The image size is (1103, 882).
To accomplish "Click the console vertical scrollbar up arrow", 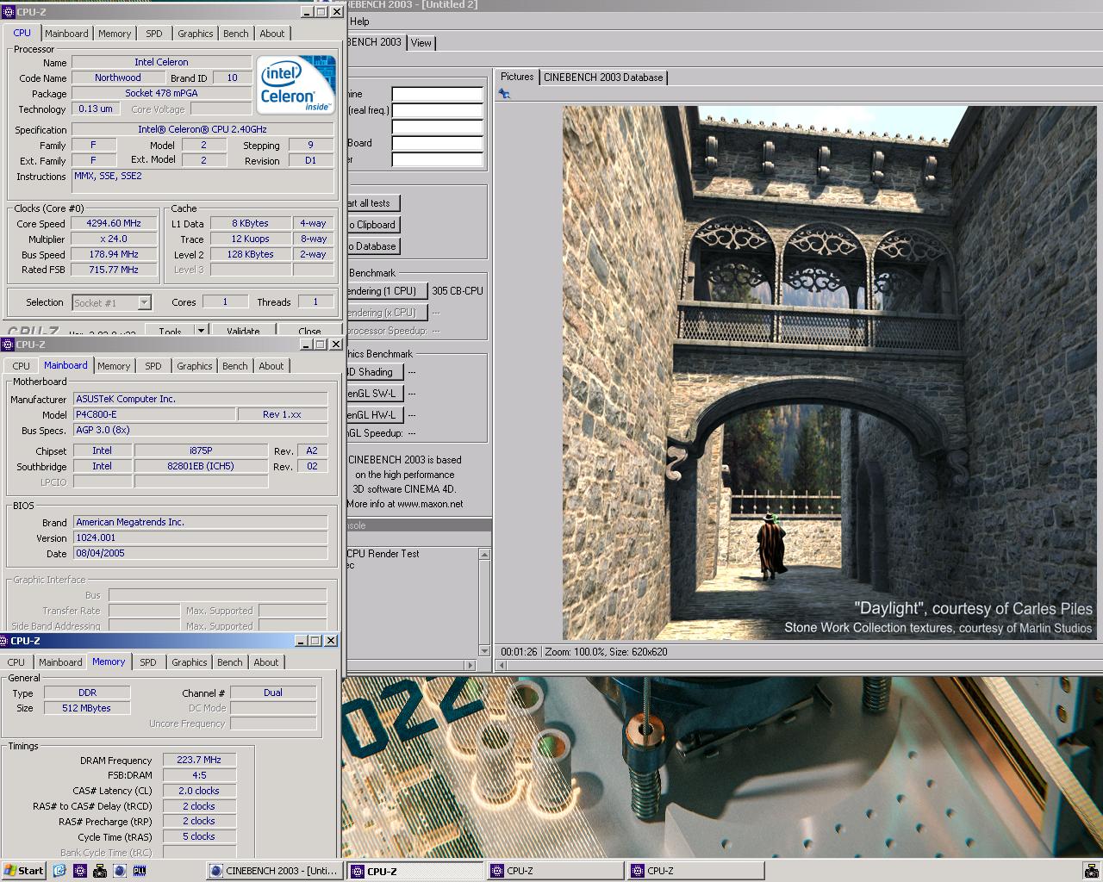I will tap(484, 555).
